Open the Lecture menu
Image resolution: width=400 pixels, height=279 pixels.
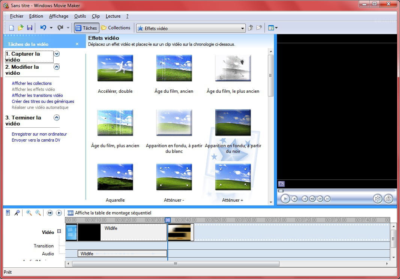(x=113, y=16)
